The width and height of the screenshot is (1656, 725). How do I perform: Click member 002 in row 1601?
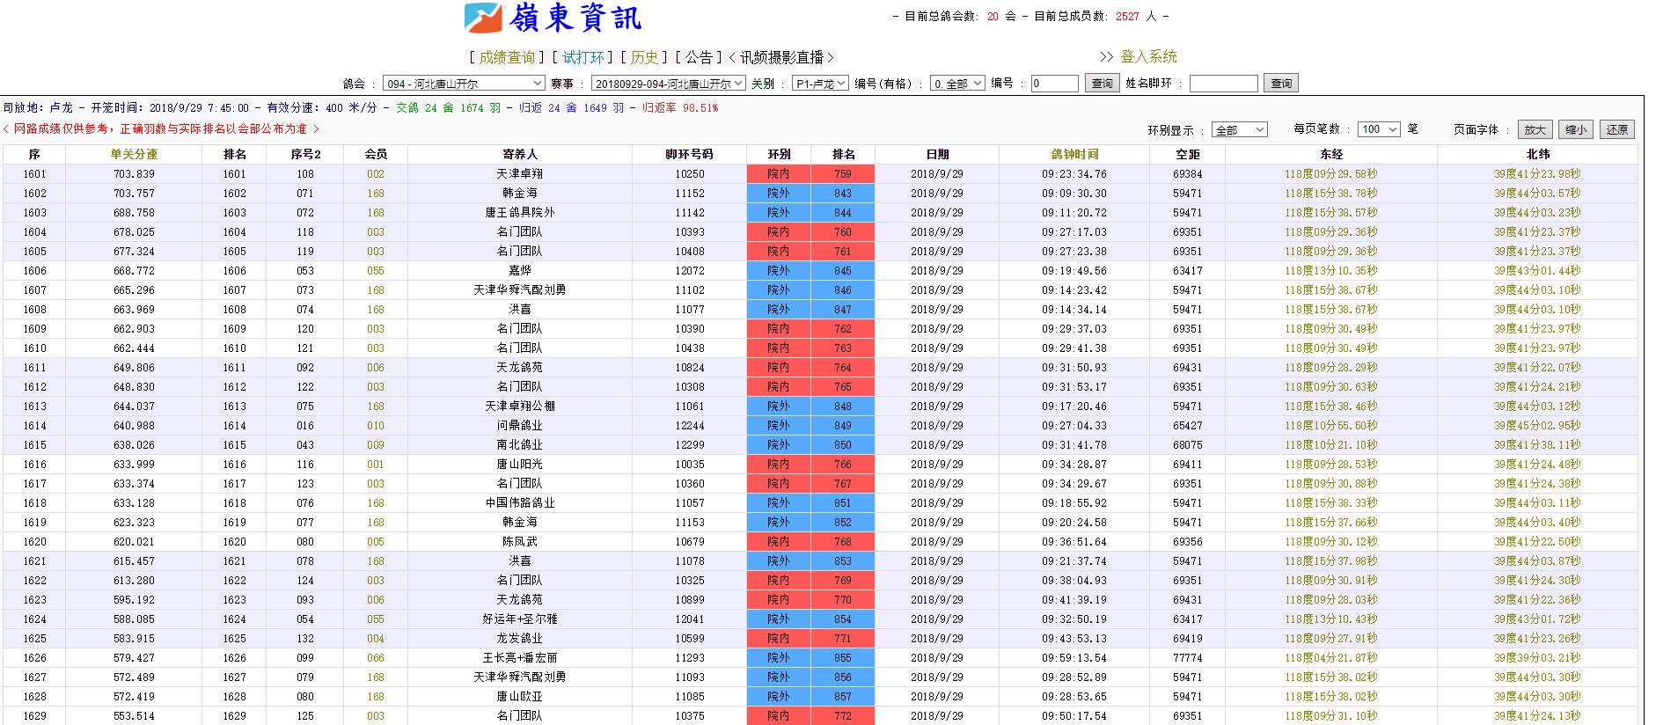point(376,174)
